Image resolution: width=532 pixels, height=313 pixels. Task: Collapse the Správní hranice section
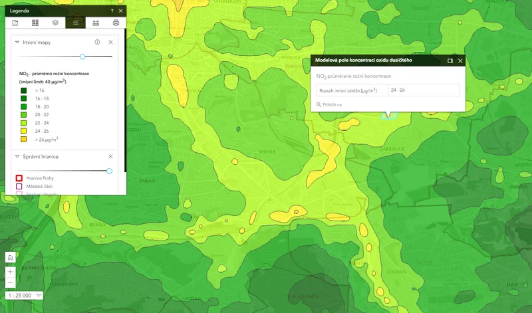[17, 156]
